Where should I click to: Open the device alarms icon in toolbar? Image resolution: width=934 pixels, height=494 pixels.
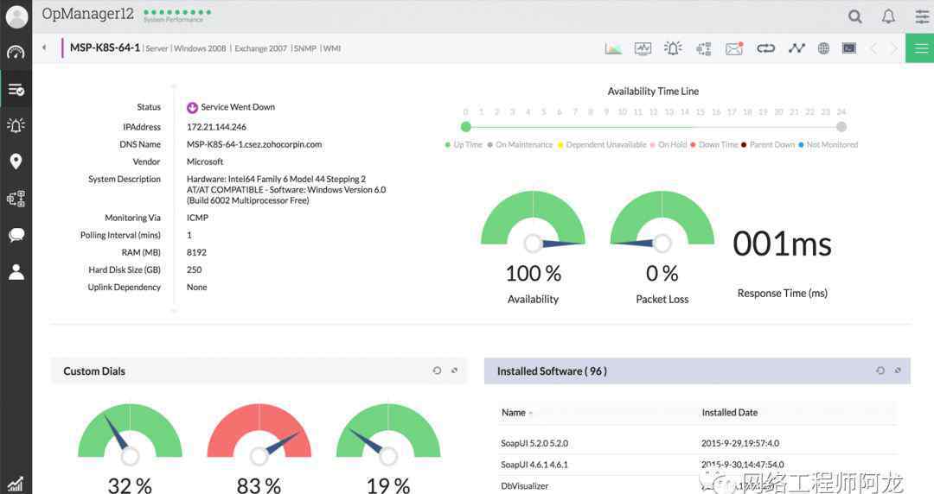coord(673,48)
